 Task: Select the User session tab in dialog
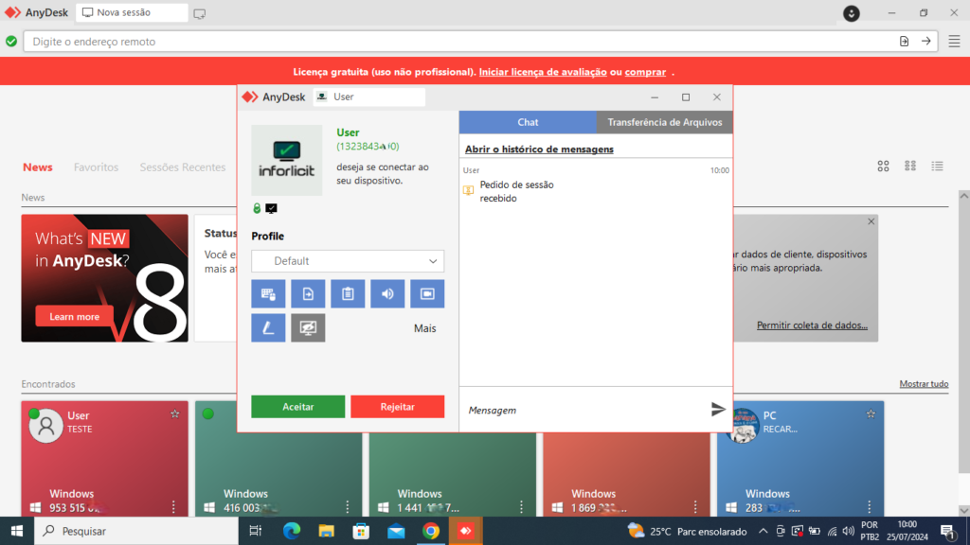(x=369, y=97)
